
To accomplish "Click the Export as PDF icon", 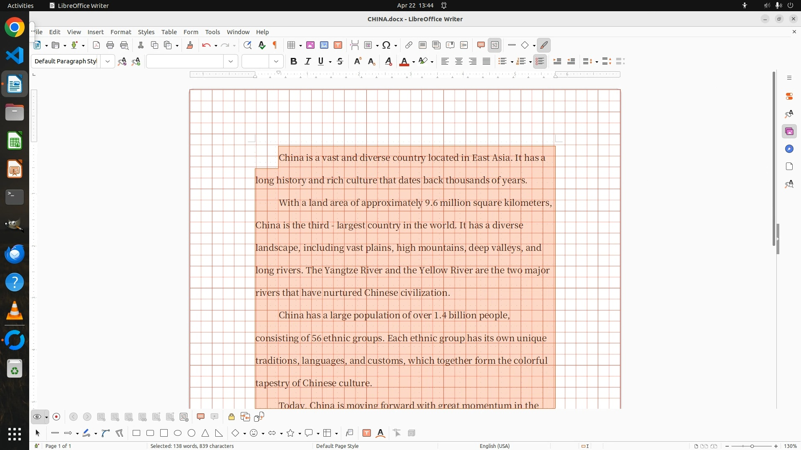I will pyautogui.click(x=96, y=45).
